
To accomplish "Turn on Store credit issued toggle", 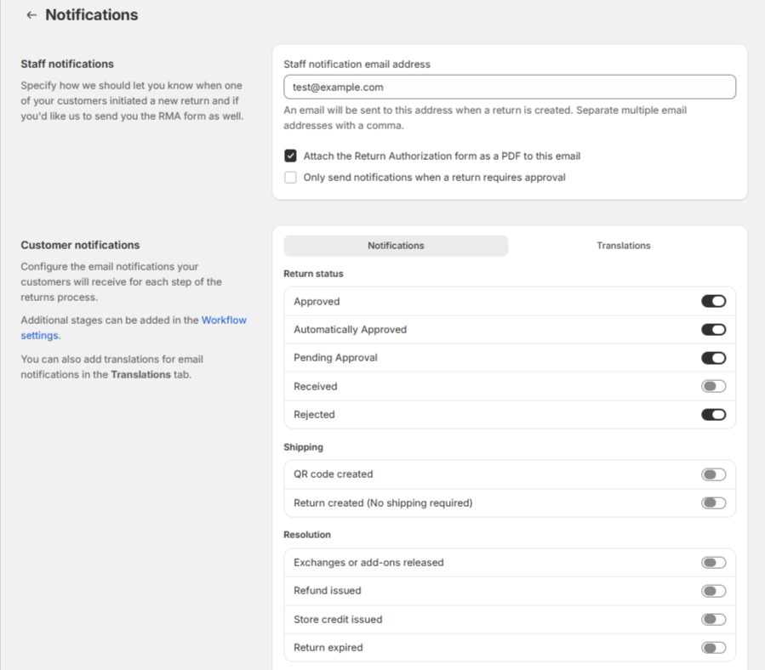I will (x=713, y=619).
